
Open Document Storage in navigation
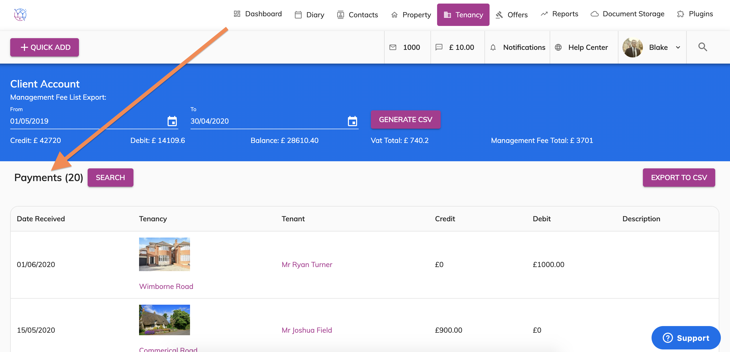pos(627,14)
